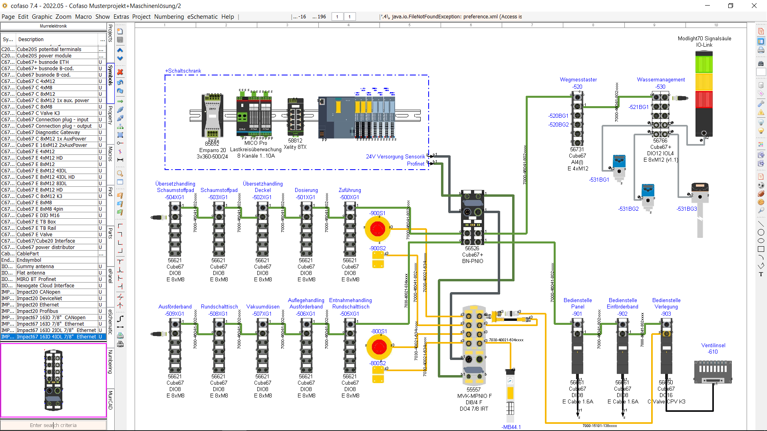Open settings via the wrench icon
The width and height of the screenshot is (767, 431).
click(x=761, y=104)
